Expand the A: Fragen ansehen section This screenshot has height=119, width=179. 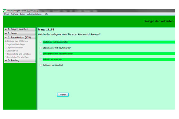tap(20, 29)
